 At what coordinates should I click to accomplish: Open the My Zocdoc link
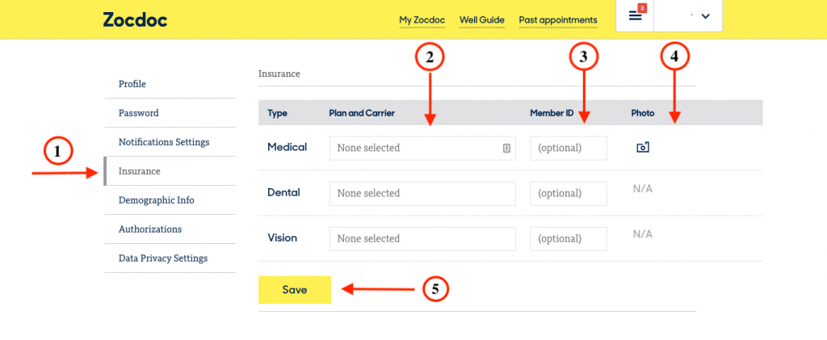(422, 20)
